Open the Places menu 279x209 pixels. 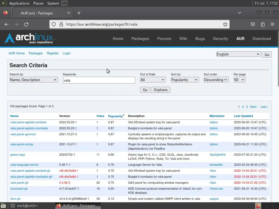tap(38, 3)
